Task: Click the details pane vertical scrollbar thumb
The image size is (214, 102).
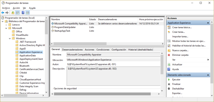Action: (x=162, y=64)
